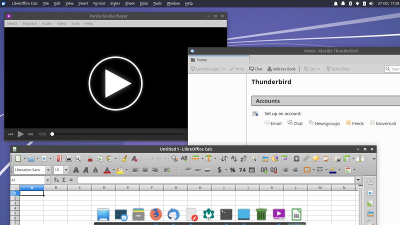This screenshot has height=225, width=400.
Task: Toggle Wrap Text in Calc toolbar
Action: [167, 169]
